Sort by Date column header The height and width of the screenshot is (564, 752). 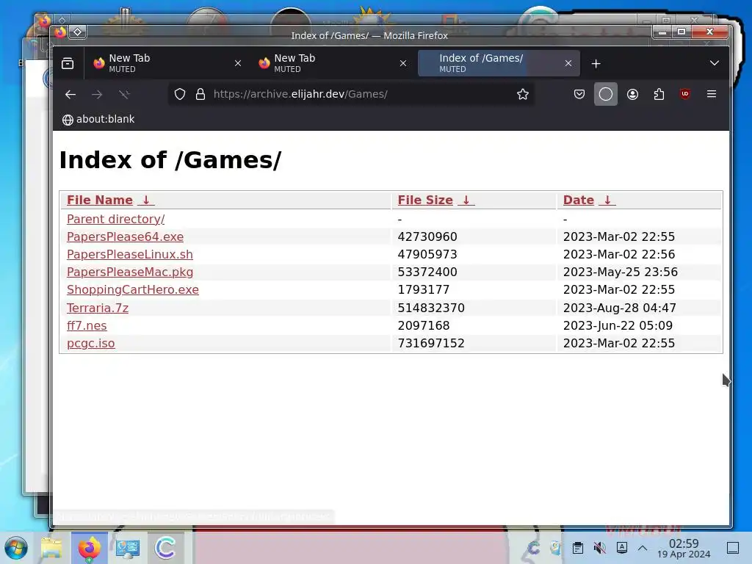[x=579, y=200]
